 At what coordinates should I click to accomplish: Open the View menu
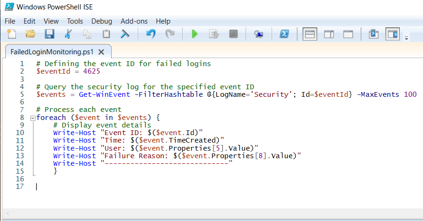(x=51, y=21)
